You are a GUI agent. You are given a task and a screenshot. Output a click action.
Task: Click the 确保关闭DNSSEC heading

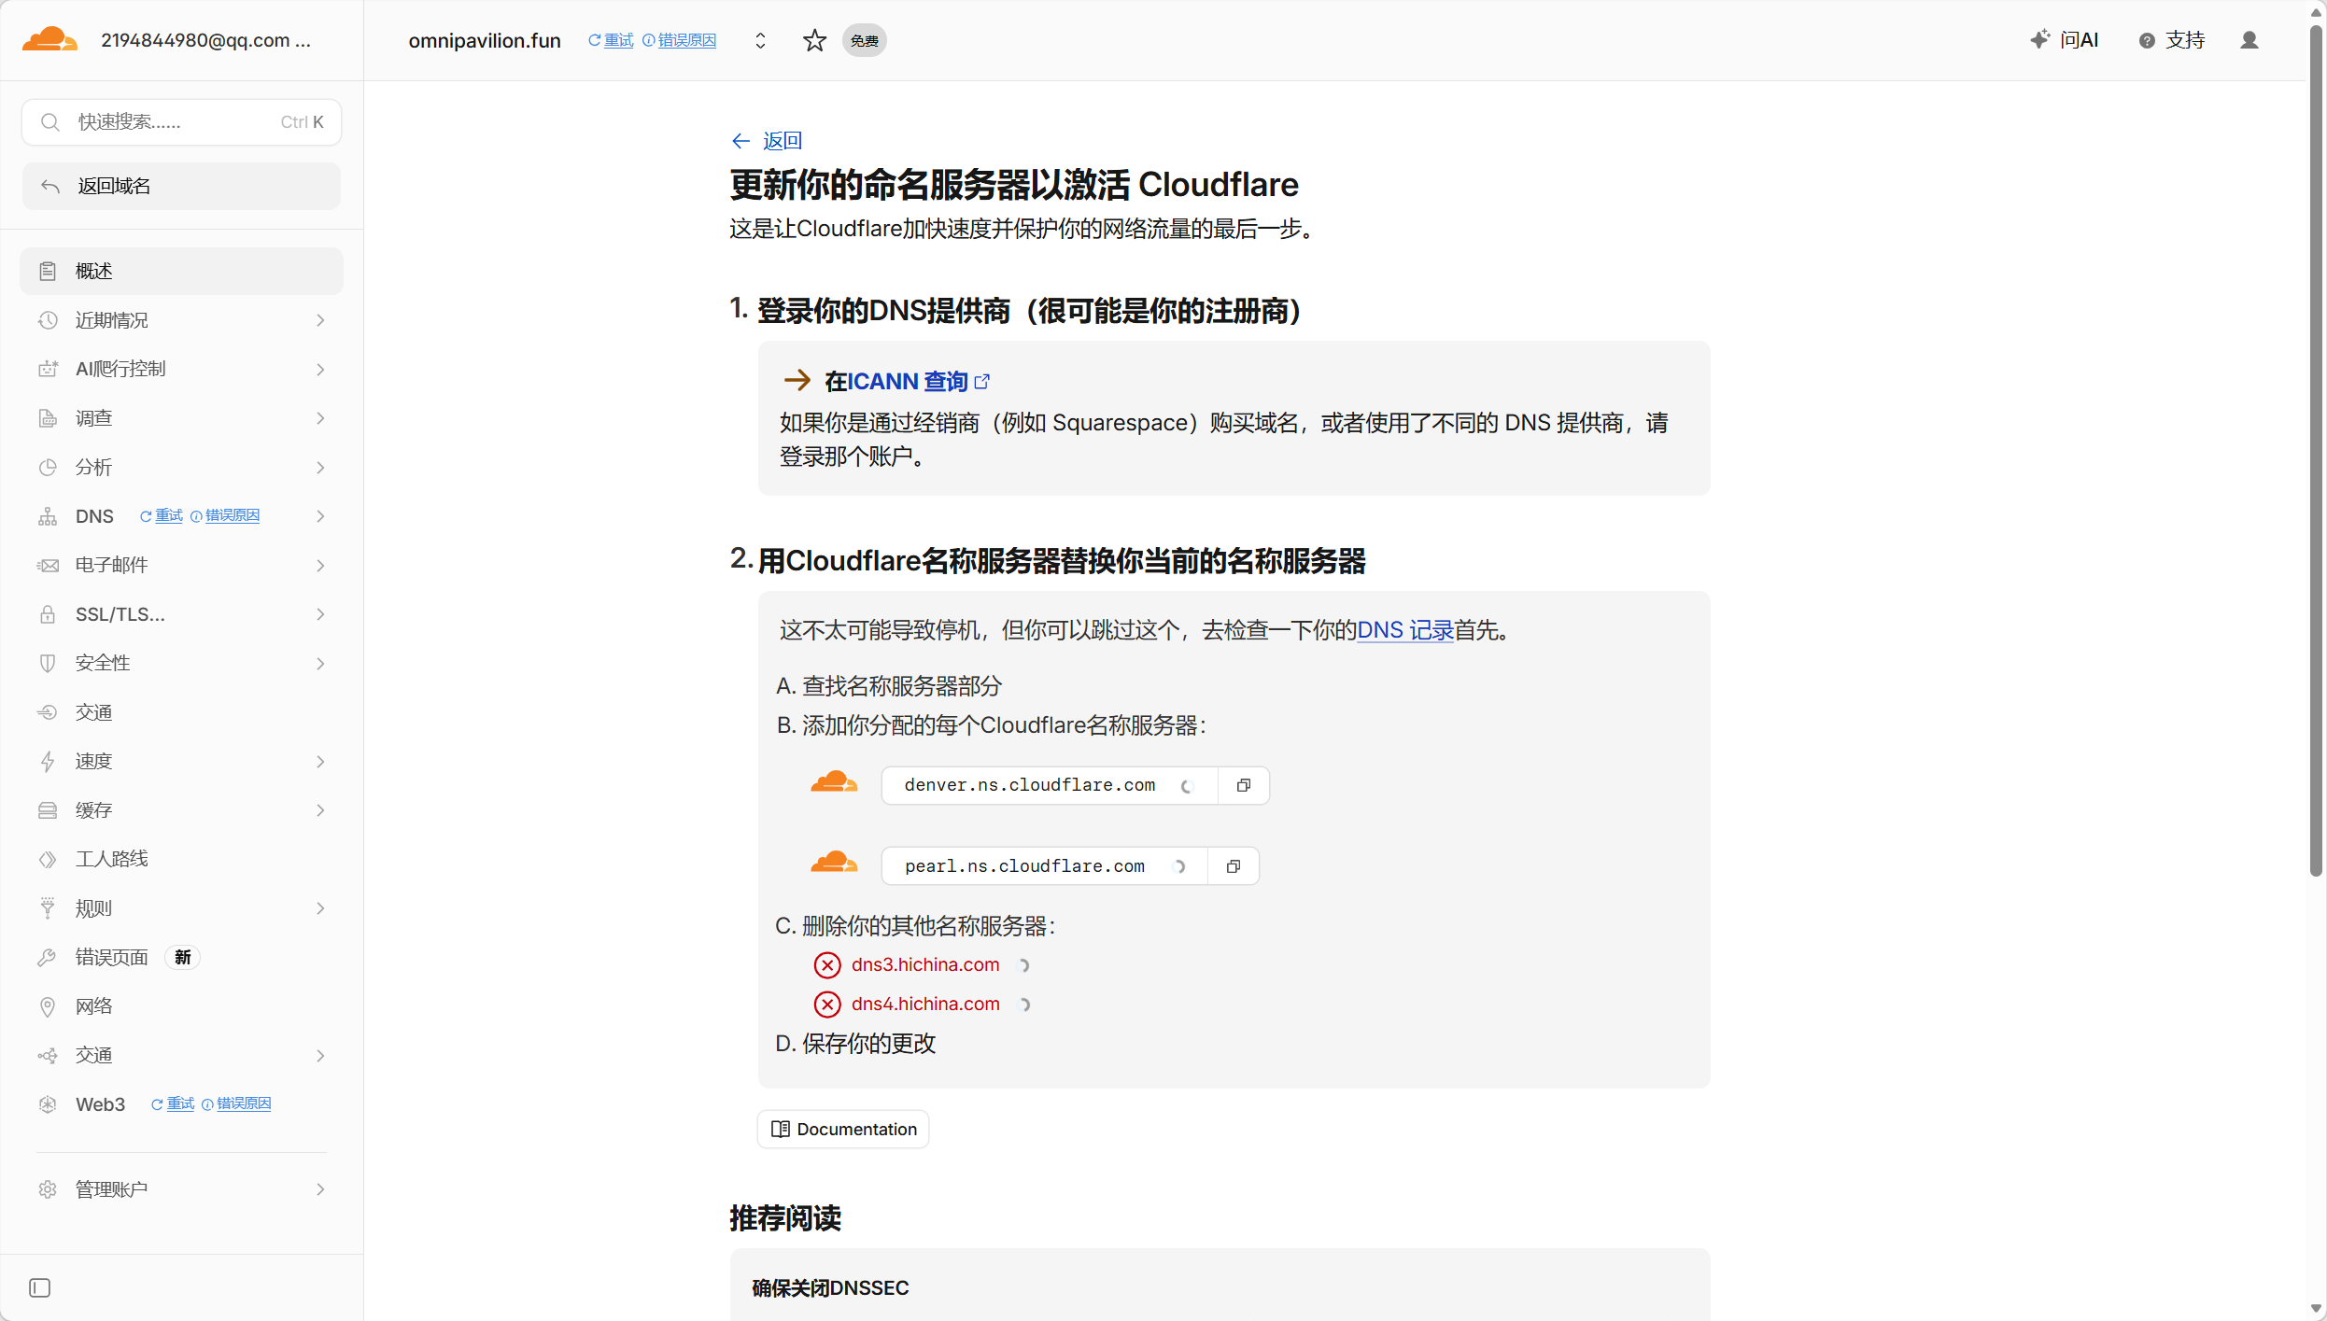pyautogui.click(x=830, y=1288)
